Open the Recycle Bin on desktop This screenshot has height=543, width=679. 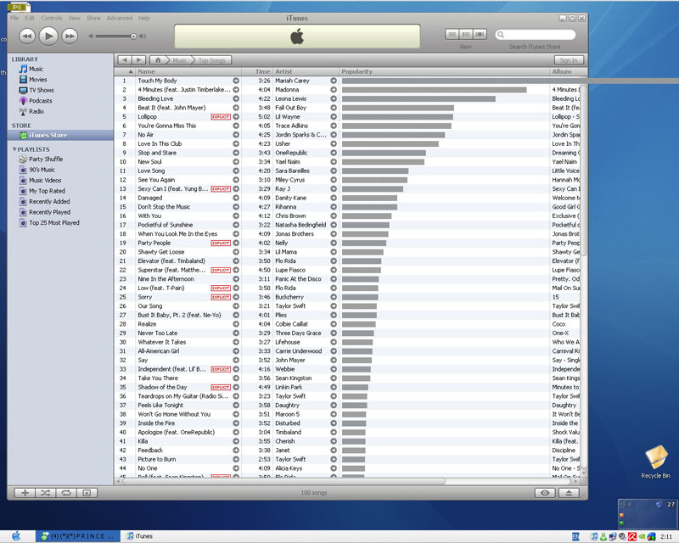tap(655, 462)
